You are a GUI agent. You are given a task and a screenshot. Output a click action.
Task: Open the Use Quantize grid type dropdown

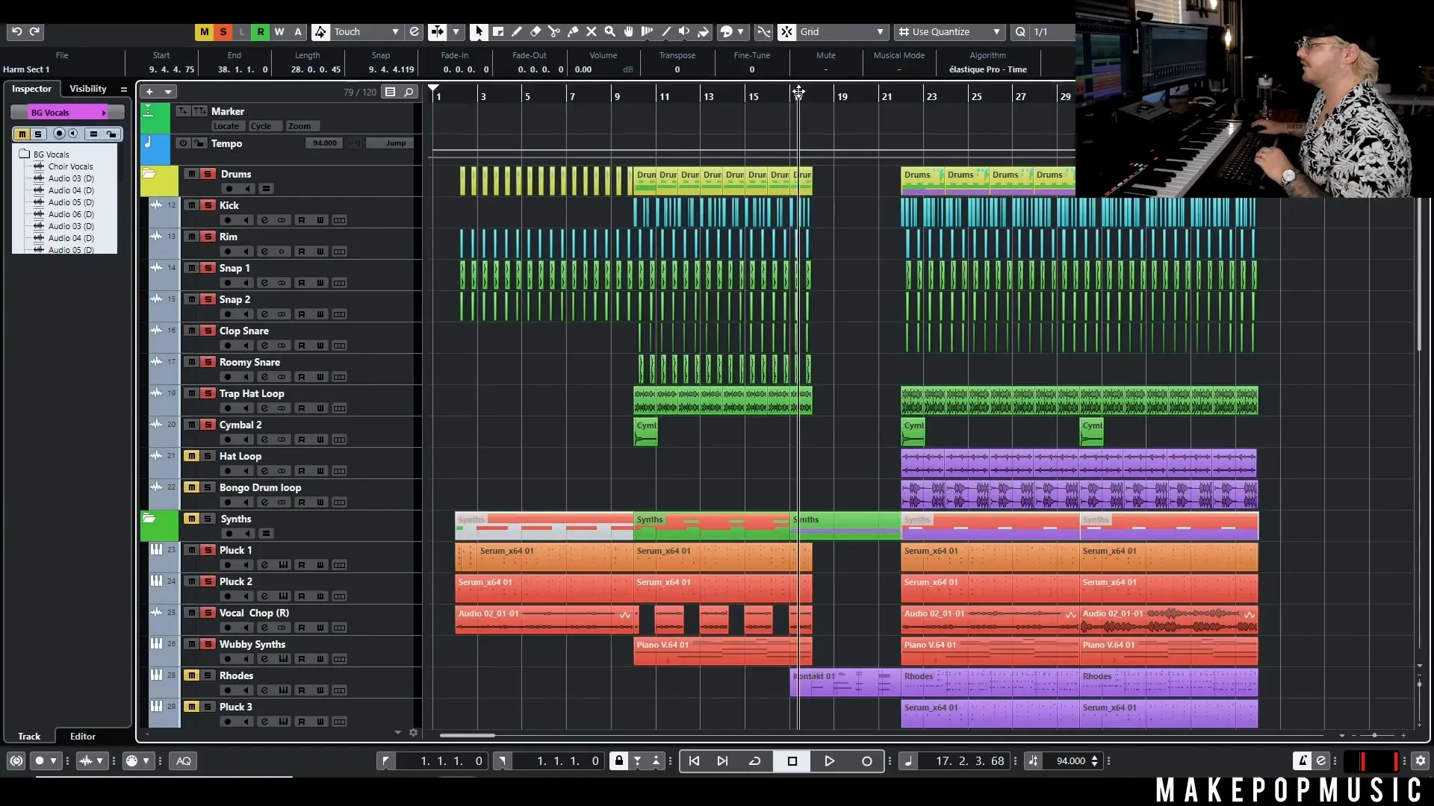point(949,31)
